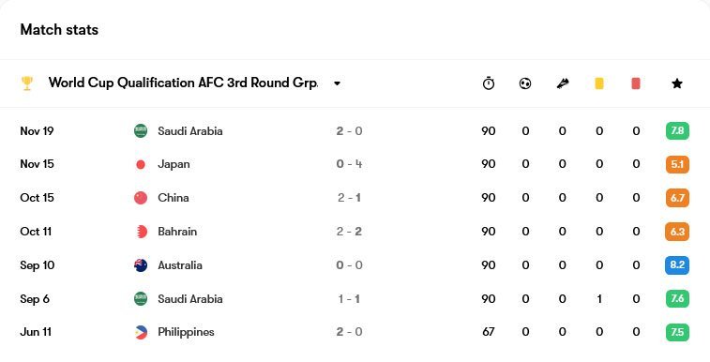Image resolution: width=710 pixels, height=362 pixels.
Task: Click the Match stats heading
Action: click(59, 30)
